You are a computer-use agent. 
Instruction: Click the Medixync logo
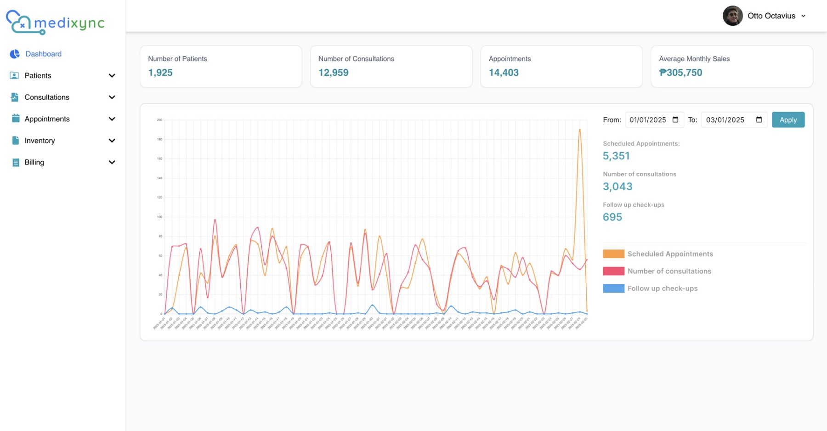click(55, 22)
